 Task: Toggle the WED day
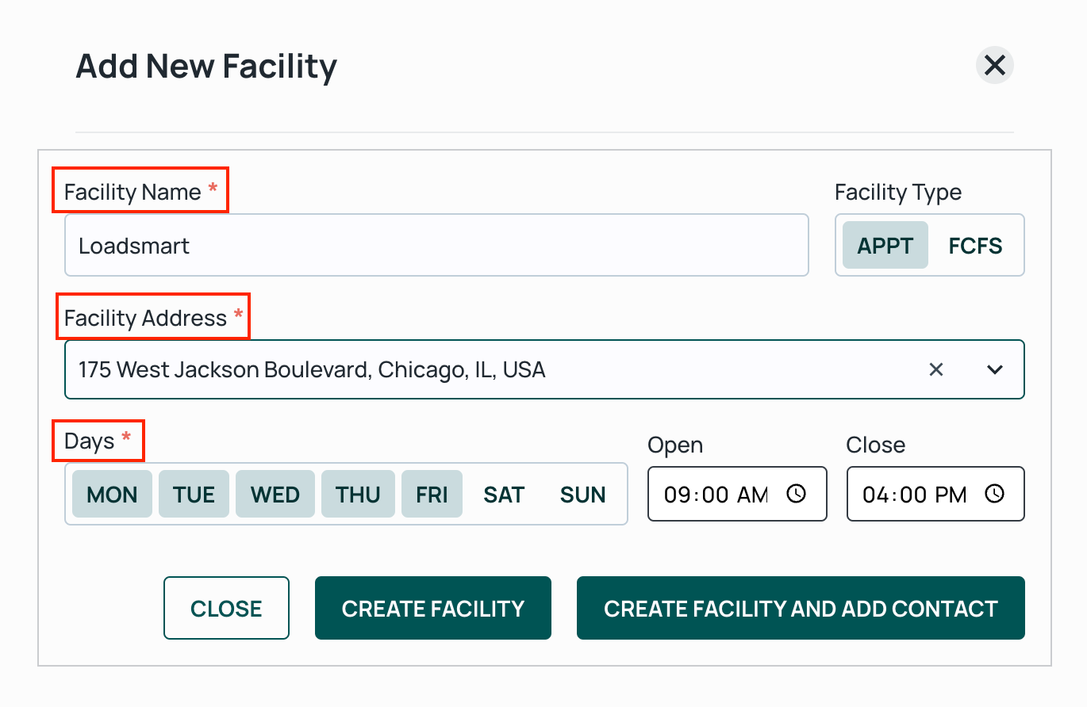pos(275,495)
